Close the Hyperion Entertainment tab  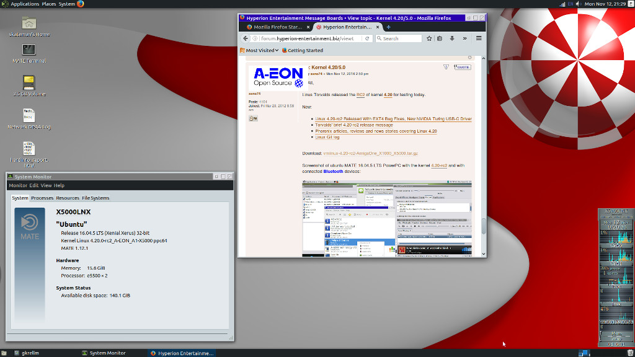[x=378, y=27]
